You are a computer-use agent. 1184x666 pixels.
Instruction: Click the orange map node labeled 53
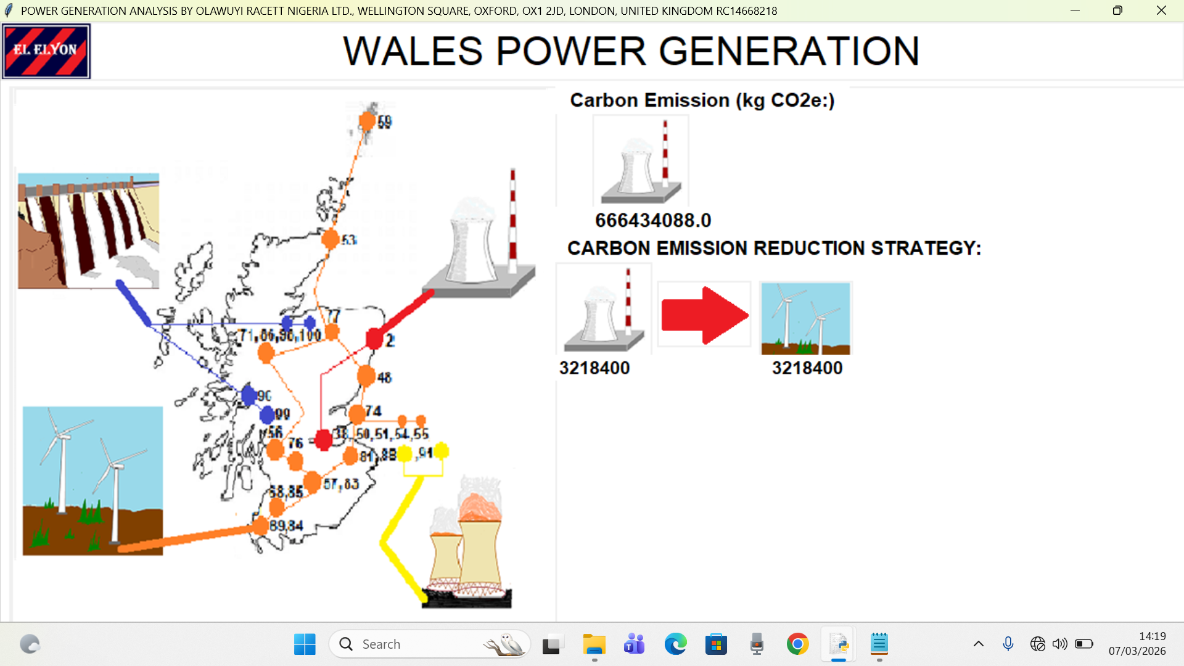(331, 239)
